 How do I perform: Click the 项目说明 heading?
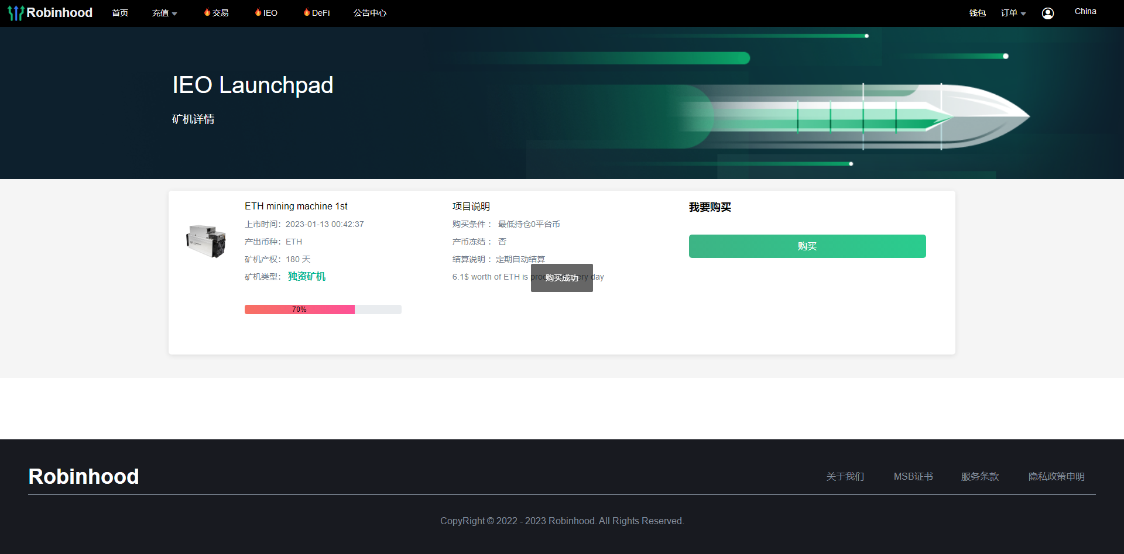471,207
